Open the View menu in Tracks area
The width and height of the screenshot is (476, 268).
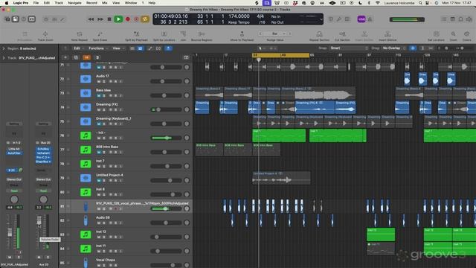click(x=118, y=48)
